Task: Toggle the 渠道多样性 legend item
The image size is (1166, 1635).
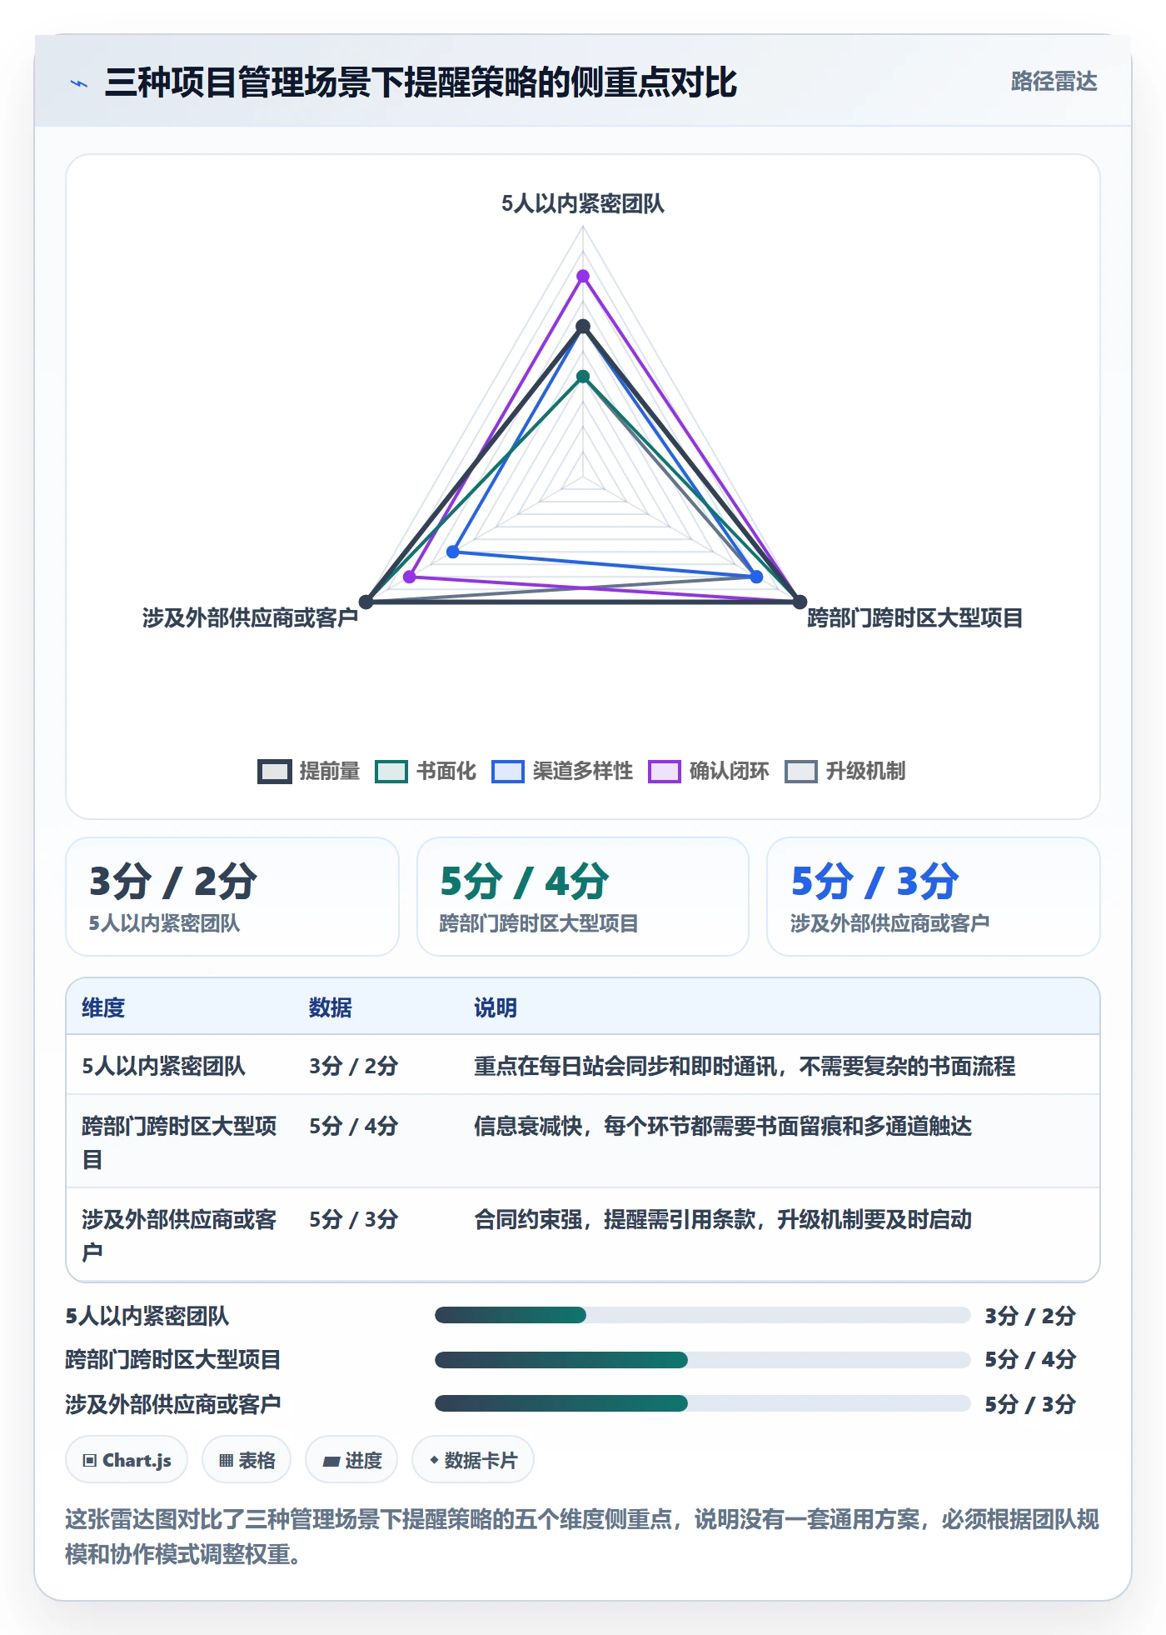Action: click(x=562, y=771)
